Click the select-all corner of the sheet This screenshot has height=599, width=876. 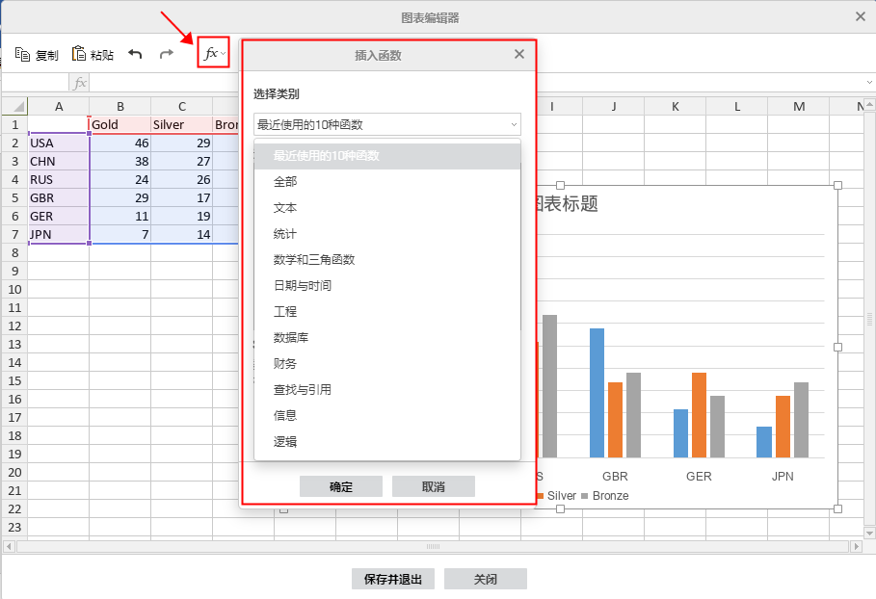point(15,106)
